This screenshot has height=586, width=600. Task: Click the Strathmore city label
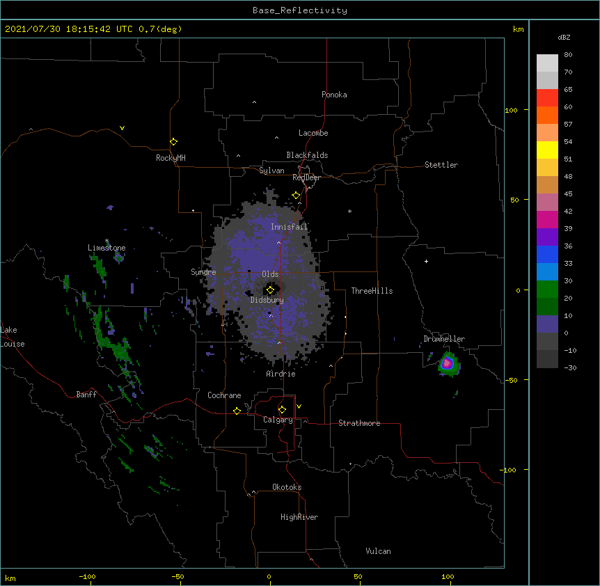click(x=359, y=423)
